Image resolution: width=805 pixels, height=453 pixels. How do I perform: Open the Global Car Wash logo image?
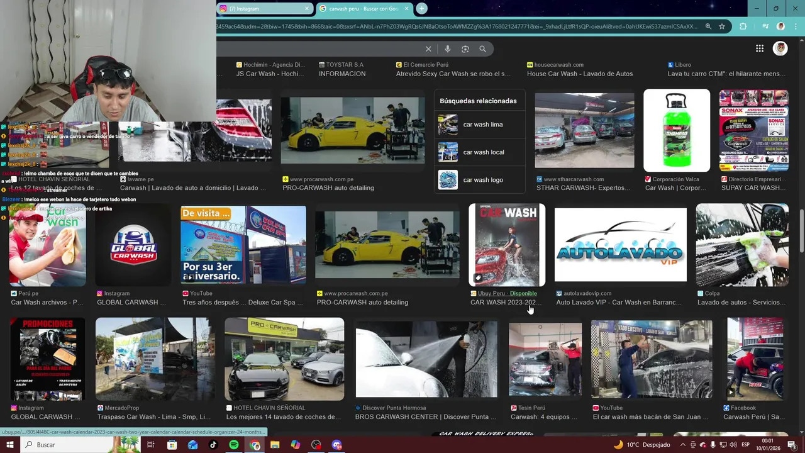pyautogui.click(x=133, y=245)
